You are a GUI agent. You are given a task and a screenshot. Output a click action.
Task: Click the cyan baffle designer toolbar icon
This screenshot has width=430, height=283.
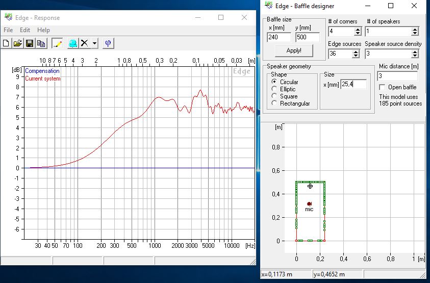(73, 43)
